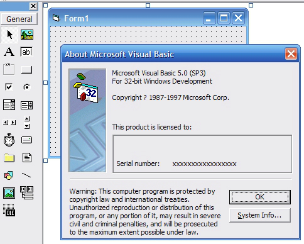The height and width of the screenshot is (244, 304).
Task: Select the Pointer tool in toolbox
Action: coord(9,35)
